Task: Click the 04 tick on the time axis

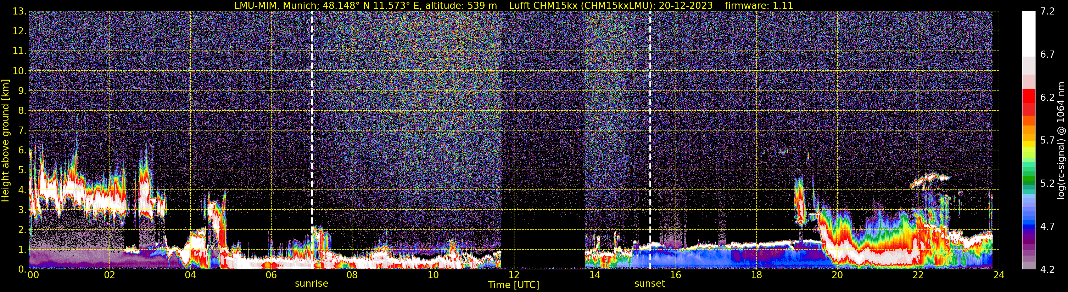Action: click(190, 275)
